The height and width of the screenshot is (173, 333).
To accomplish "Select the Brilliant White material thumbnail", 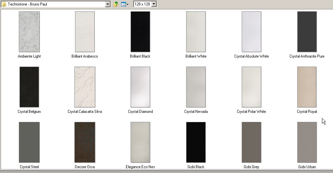I will click(x=196, y=32).
